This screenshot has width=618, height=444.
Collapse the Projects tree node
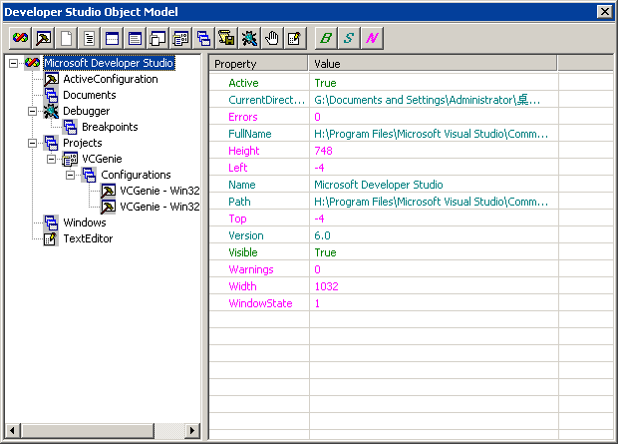coord(32,143)
